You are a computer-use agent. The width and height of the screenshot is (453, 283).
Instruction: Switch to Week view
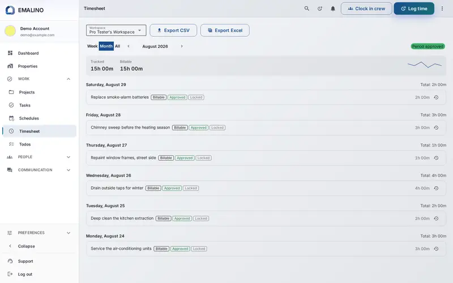click(92, 46)
